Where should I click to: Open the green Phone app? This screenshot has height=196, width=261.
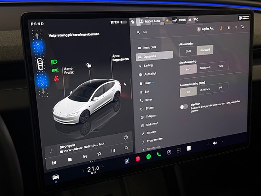[159, 154]
